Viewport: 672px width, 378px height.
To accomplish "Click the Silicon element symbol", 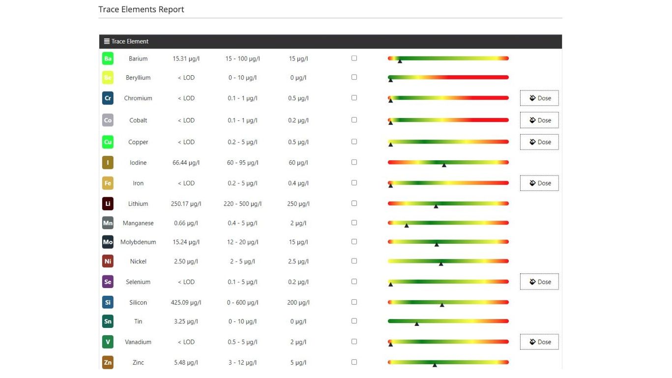I will (108, 302).
